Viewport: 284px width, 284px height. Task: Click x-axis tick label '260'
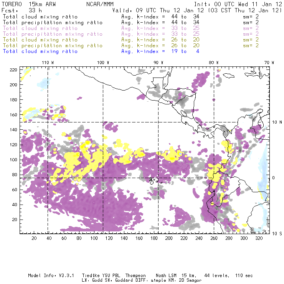pos(214,238)
